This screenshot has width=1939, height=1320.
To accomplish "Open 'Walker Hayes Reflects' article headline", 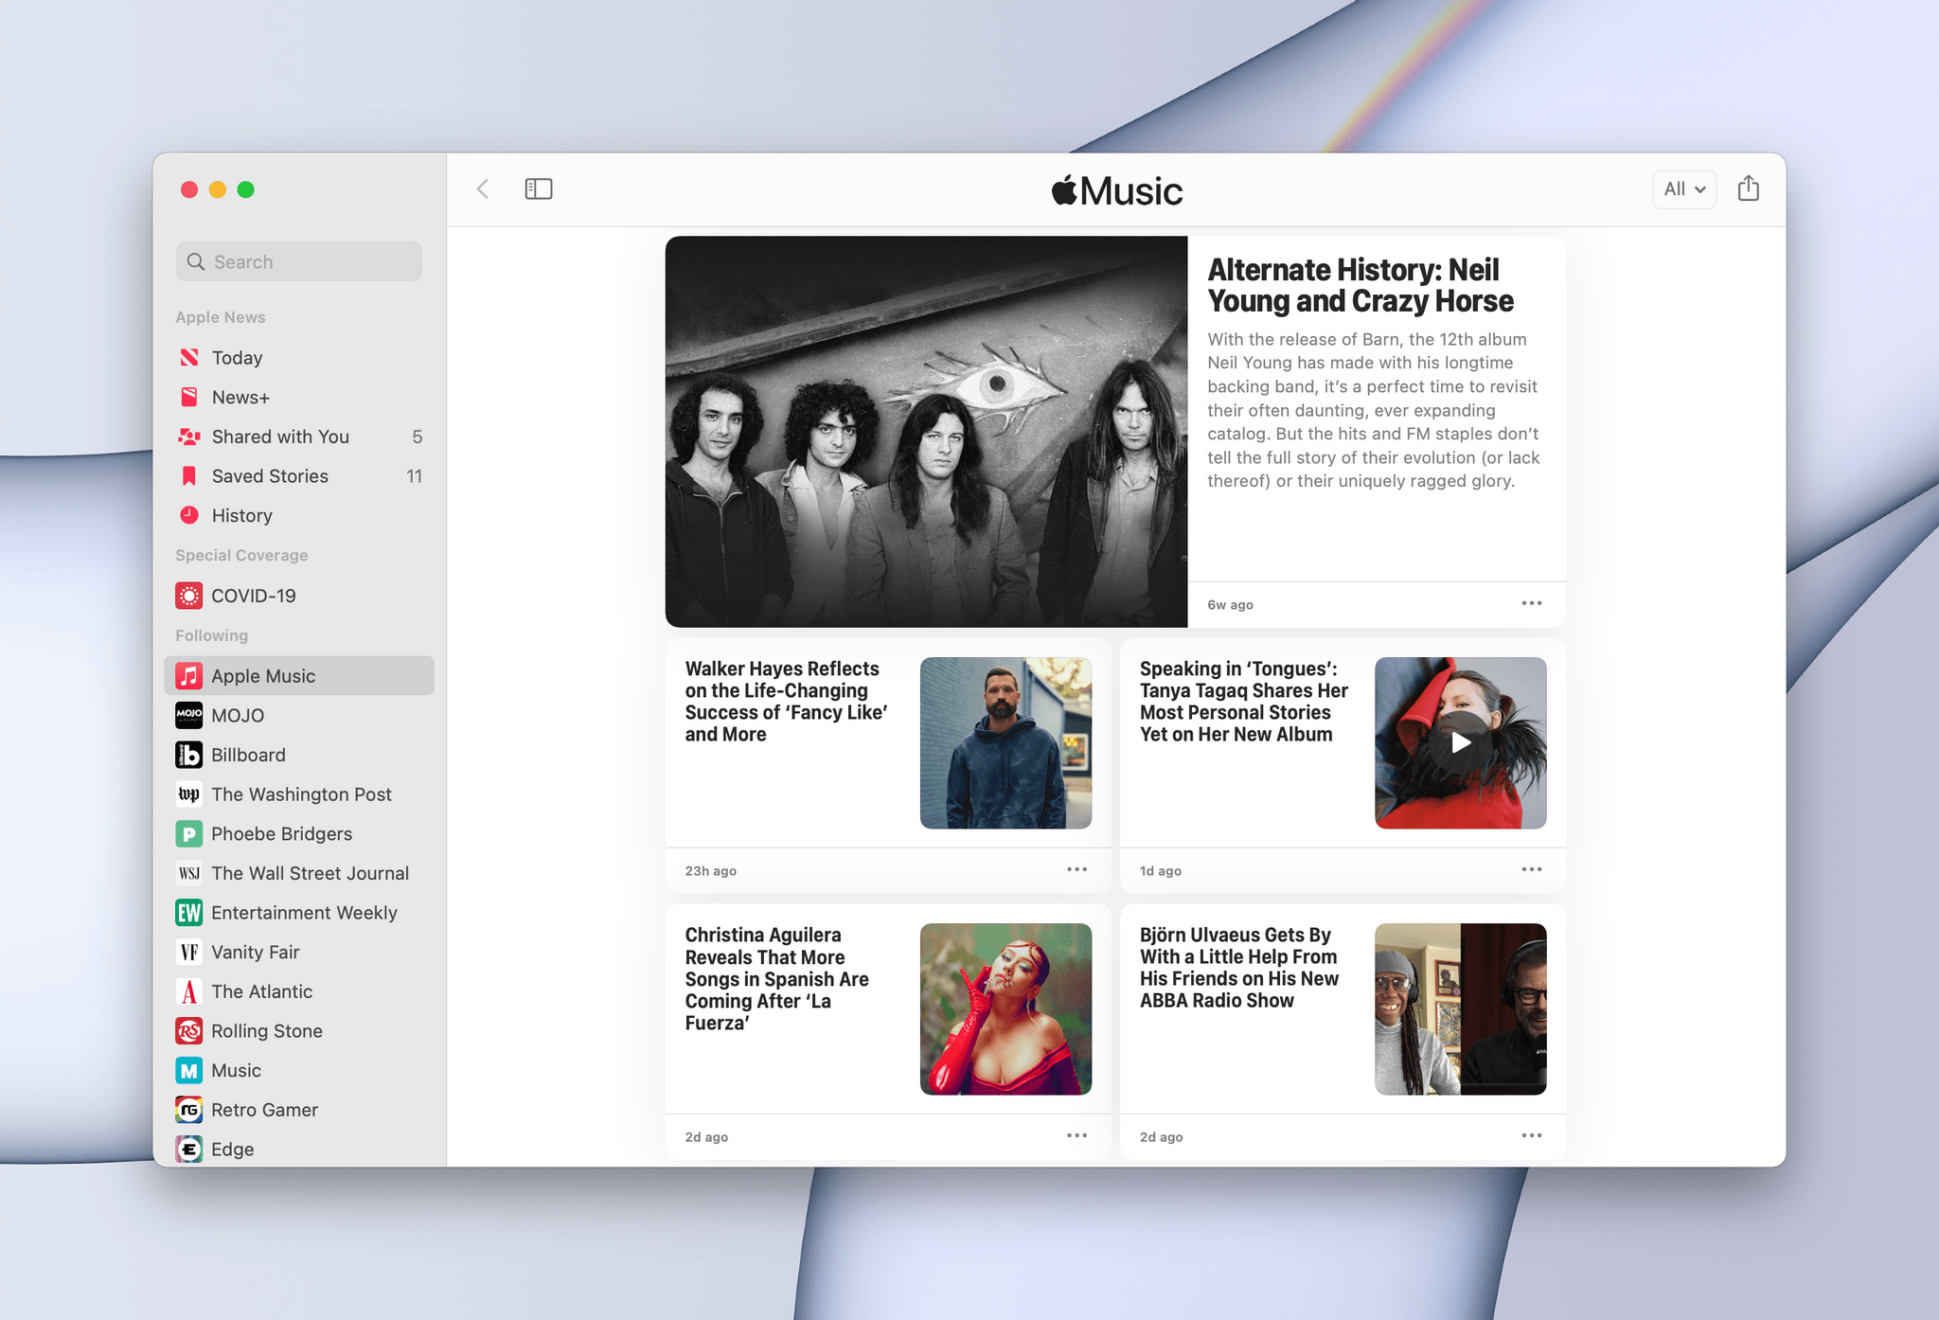I will pos(786,702).
